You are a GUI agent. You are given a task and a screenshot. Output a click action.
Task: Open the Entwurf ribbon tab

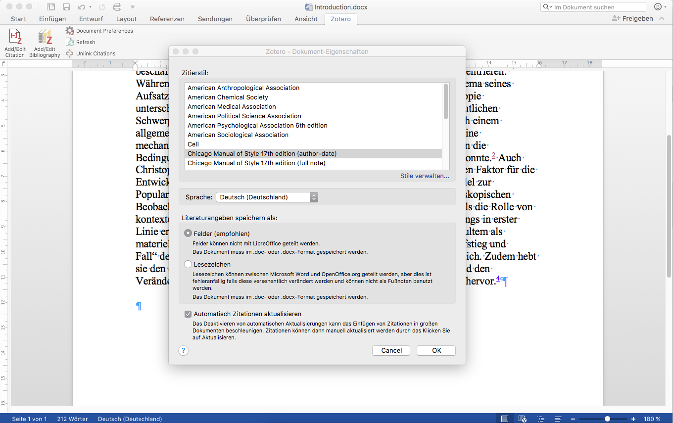click(91, 19)
